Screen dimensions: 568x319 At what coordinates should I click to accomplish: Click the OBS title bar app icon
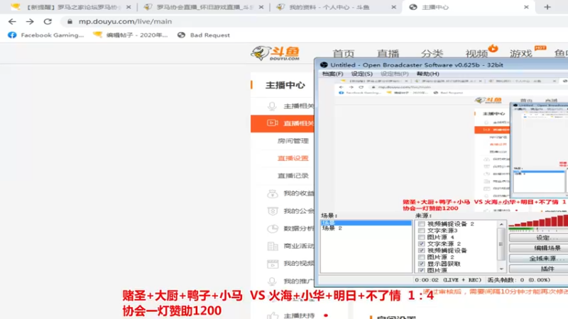(x=324, y=65)
